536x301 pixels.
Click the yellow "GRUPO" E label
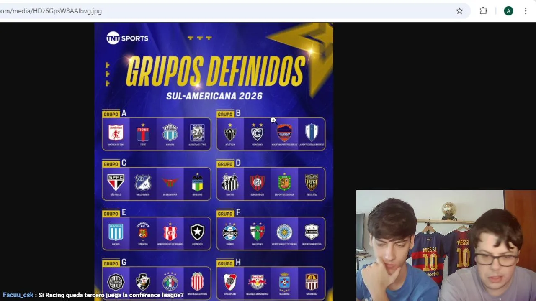111,214
